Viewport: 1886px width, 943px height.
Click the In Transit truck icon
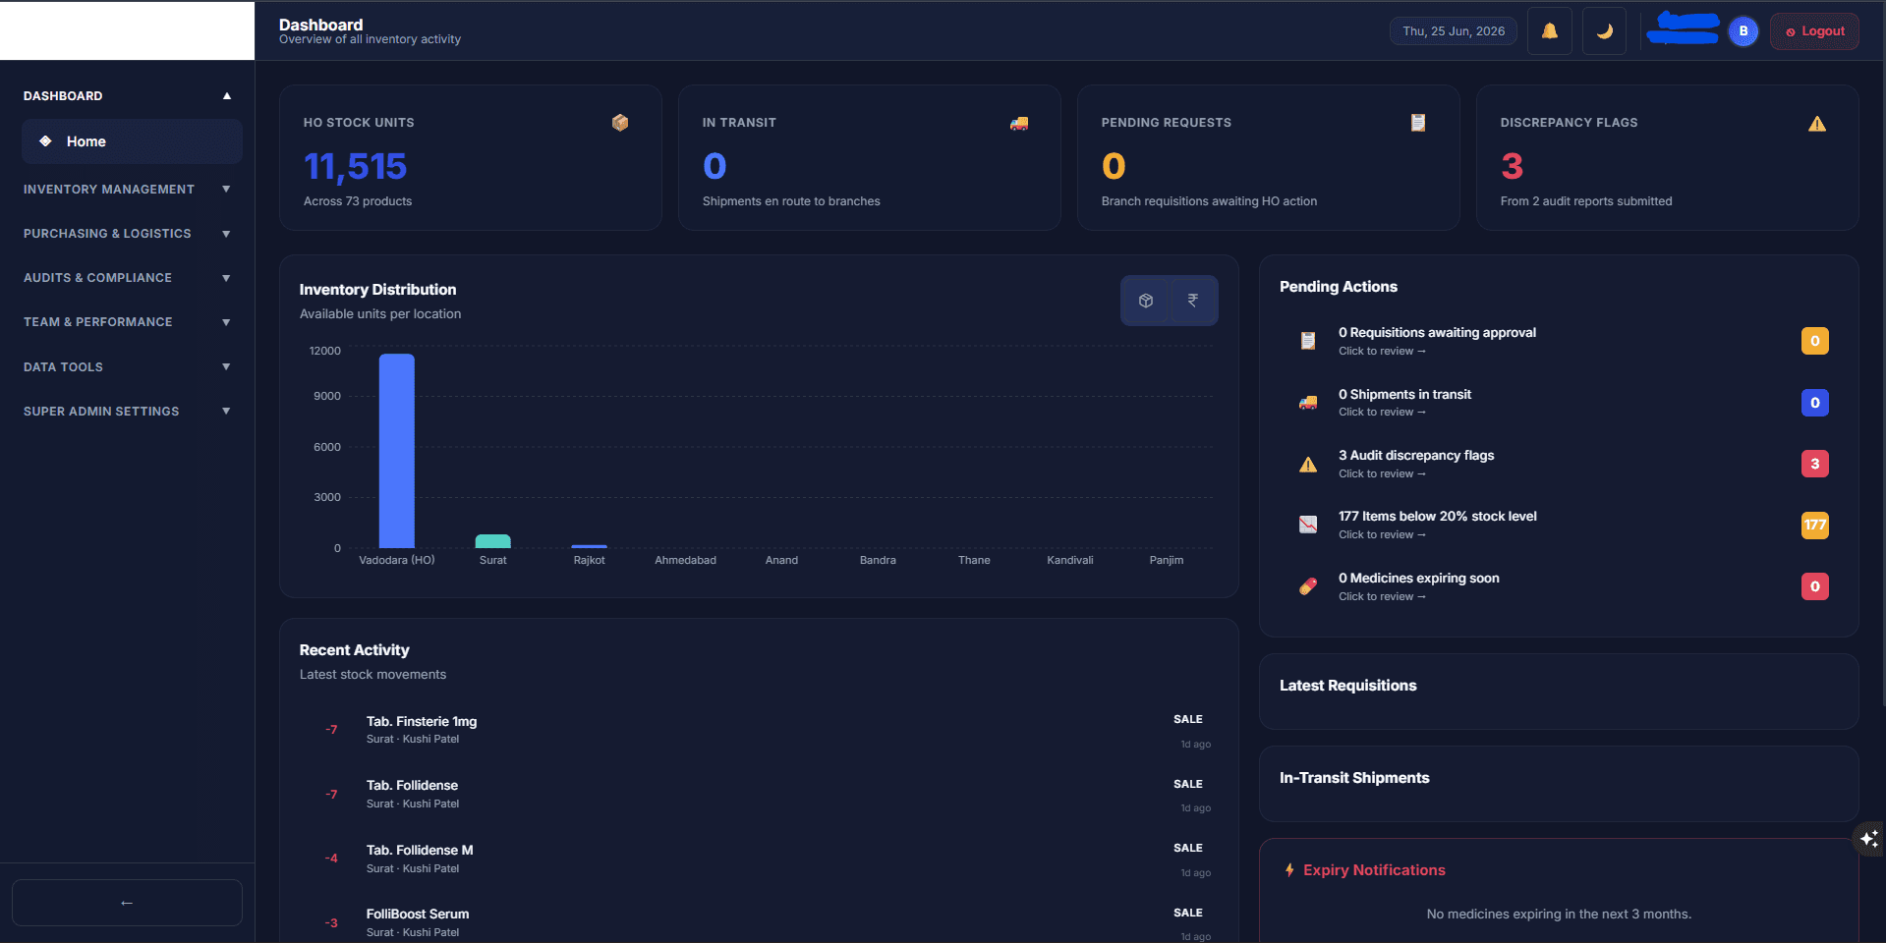pyautogui.click(x=1019, y=123)
